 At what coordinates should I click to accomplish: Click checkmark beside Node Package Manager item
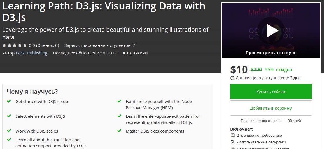(x=119, y=101)
